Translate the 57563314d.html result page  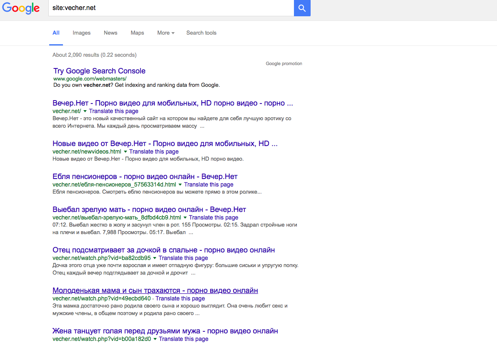[208, 185]
